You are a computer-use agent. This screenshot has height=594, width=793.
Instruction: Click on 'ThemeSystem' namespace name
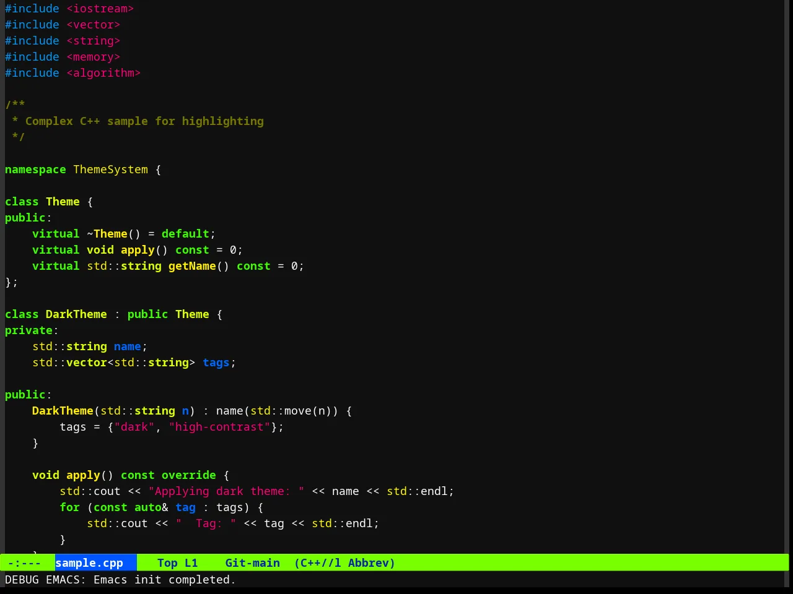[x=110, y=170]
